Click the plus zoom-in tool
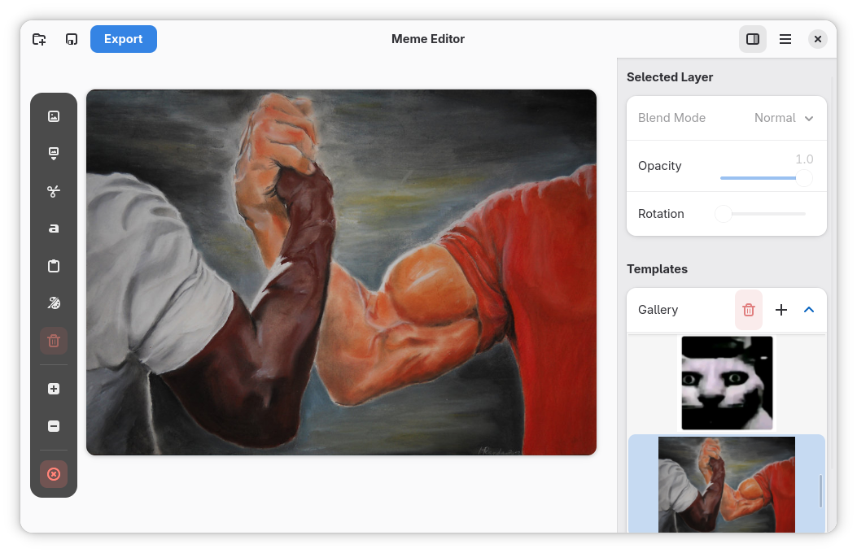Screen dimensions: 857x553 54,389
